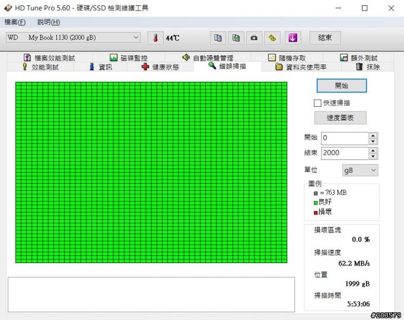Click the green block scan map
Viewport: 404px width, 320px height.
151,172
